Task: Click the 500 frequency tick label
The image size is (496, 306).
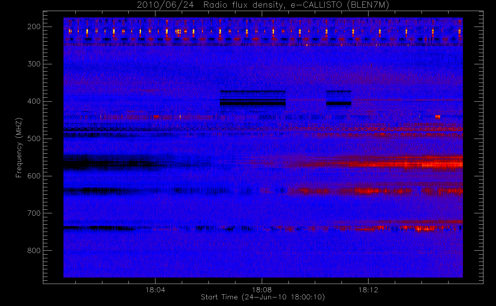Action: click(x=34, y=139)
